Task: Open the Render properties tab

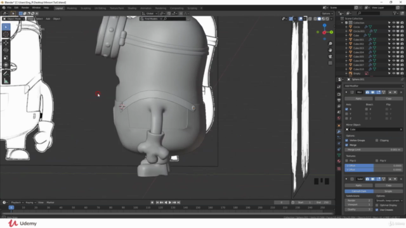Action: 339,94
